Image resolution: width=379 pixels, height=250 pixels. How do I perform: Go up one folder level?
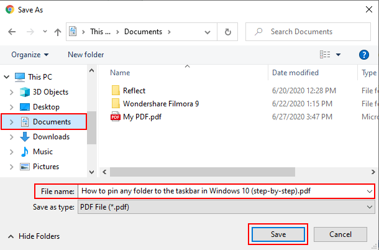point(58,32)
